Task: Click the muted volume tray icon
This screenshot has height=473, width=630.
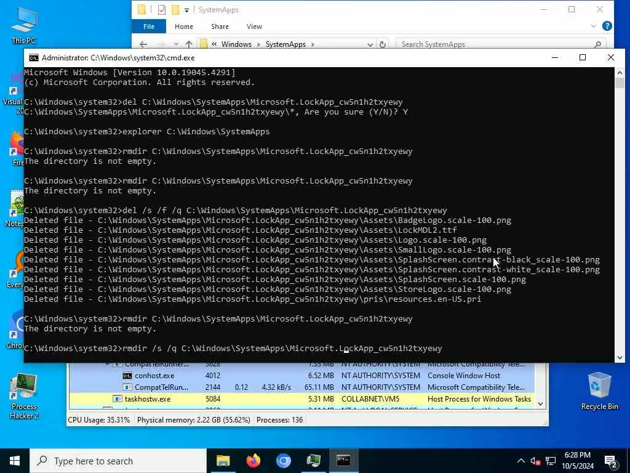Action: click(x=535, y=461)
